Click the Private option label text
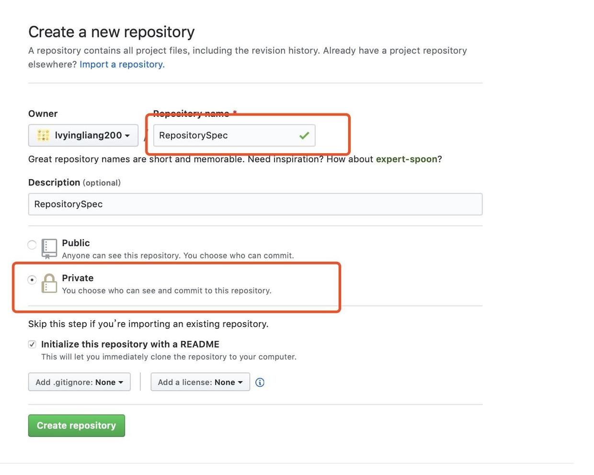594x475 pixels. (78, 278)
